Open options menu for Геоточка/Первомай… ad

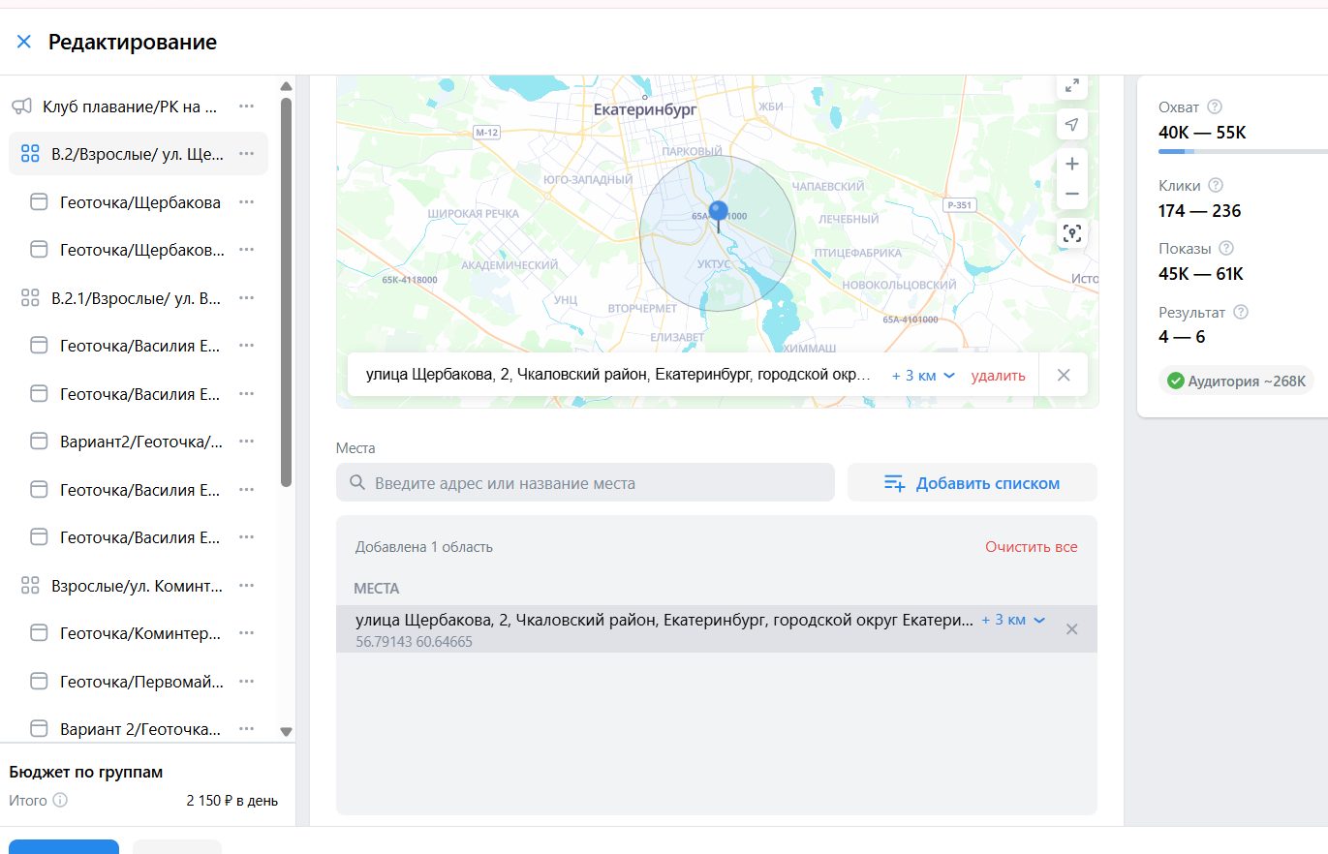coord(246,681)
